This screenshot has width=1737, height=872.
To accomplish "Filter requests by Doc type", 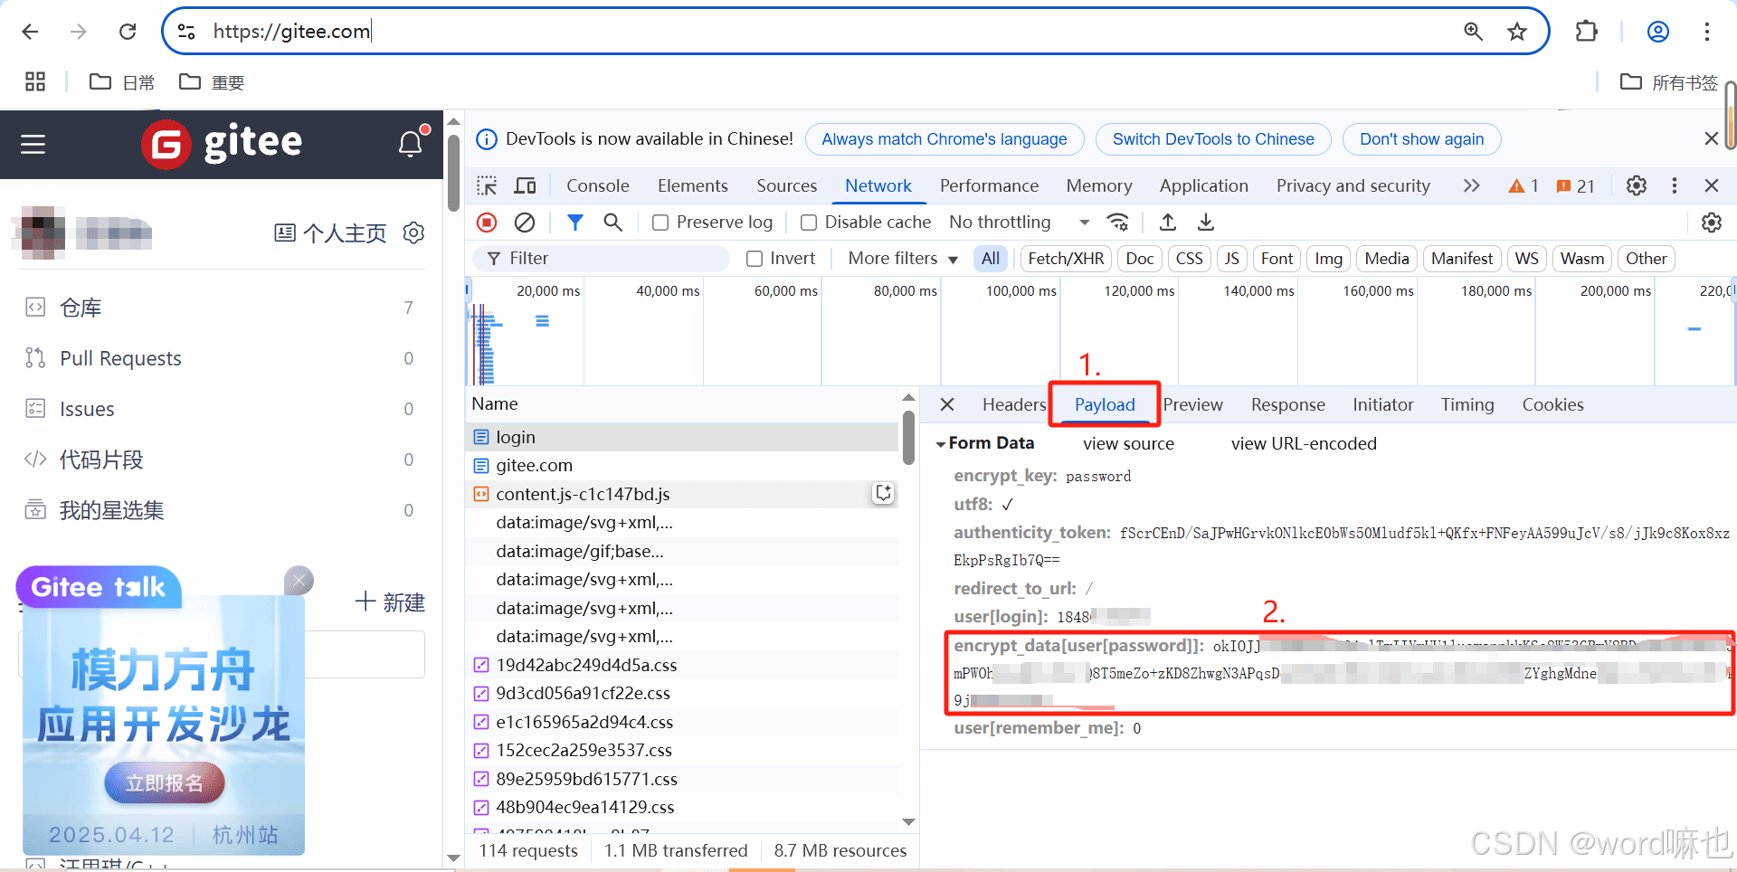I will point(1140,259).
